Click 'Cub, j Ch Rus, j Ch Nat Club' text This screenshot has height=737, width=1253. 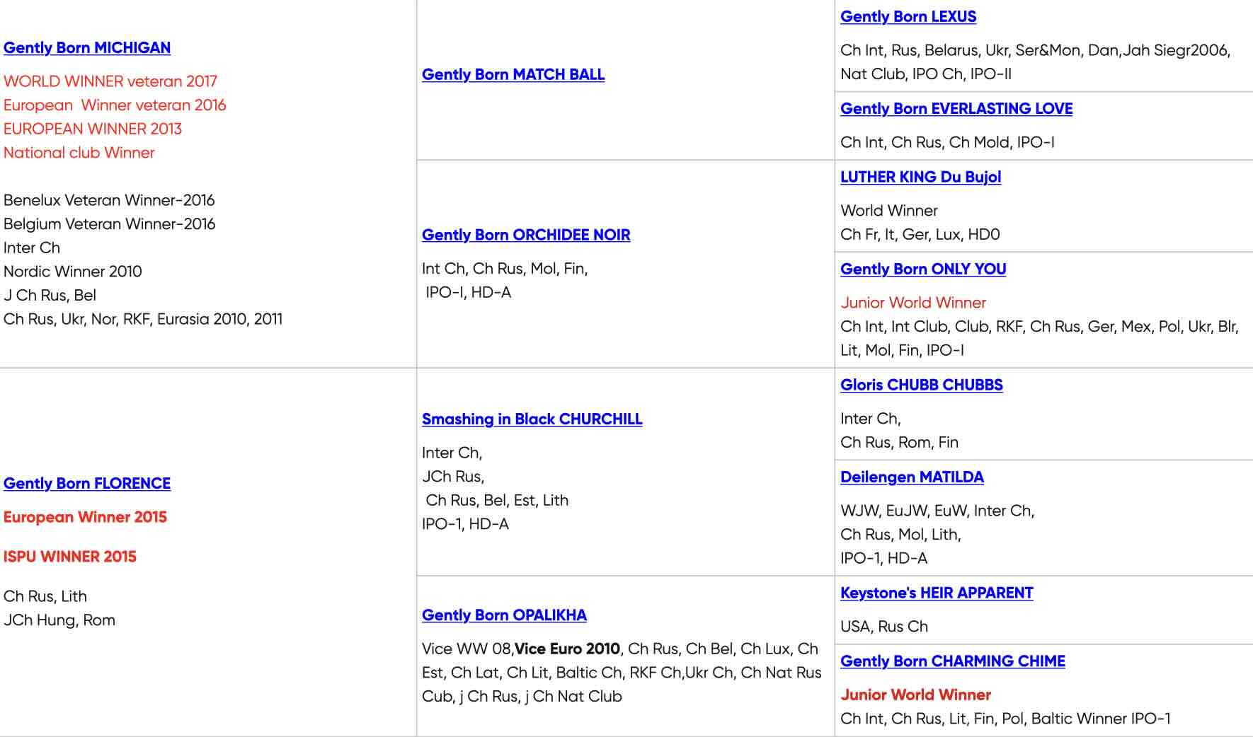[x=522, y=697]
